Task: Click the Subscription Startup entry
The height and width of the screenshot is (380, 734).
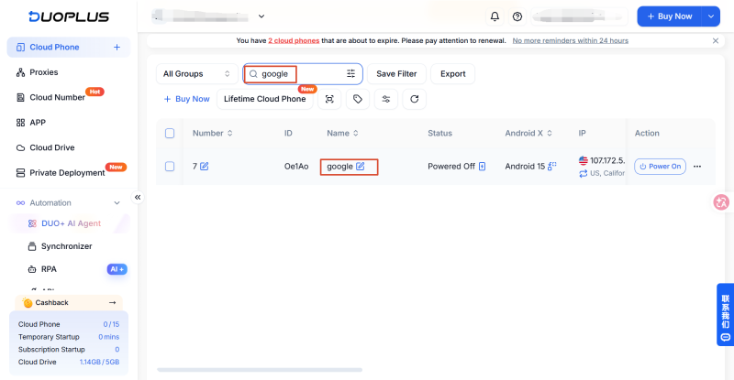Action: coord(69,350)
